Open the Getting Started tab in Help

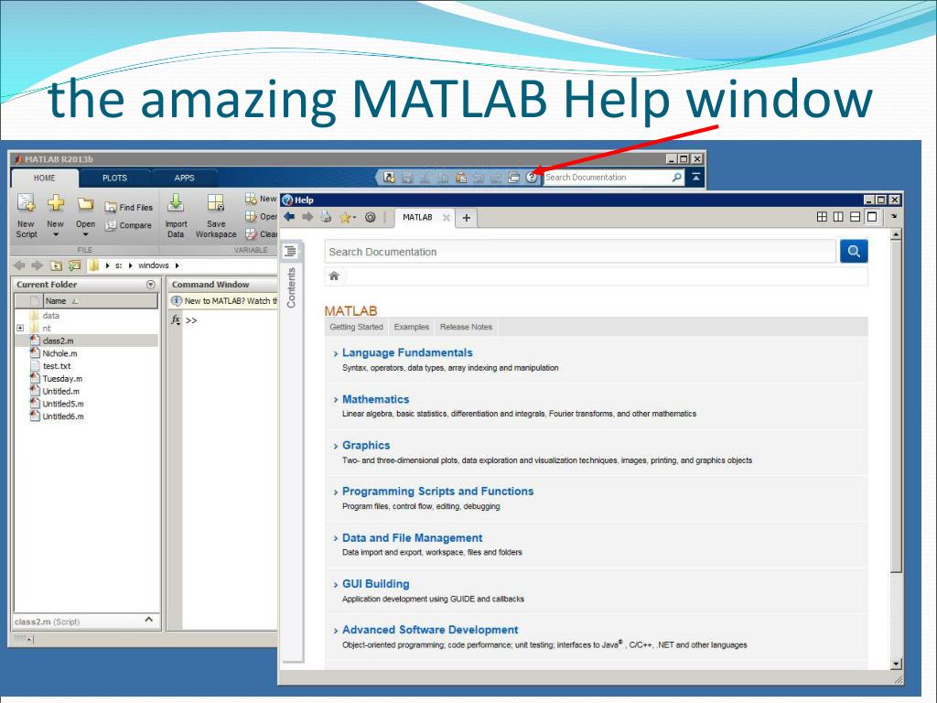(356, 327)
